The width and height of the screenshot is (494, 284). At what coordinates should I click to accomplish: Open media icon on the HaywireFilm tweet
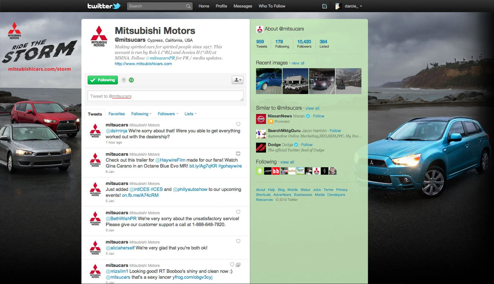[x=238, y=153]
